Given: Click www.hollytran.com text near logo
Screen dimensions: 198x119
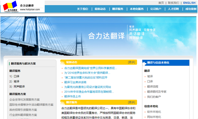Looking at the screenshot, I should point(30,10).
